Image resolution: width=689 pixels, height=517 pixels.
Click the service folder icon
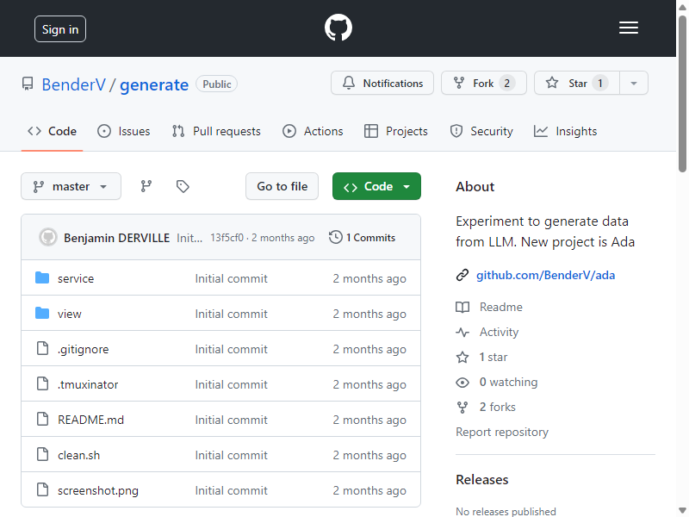(42, 277)
